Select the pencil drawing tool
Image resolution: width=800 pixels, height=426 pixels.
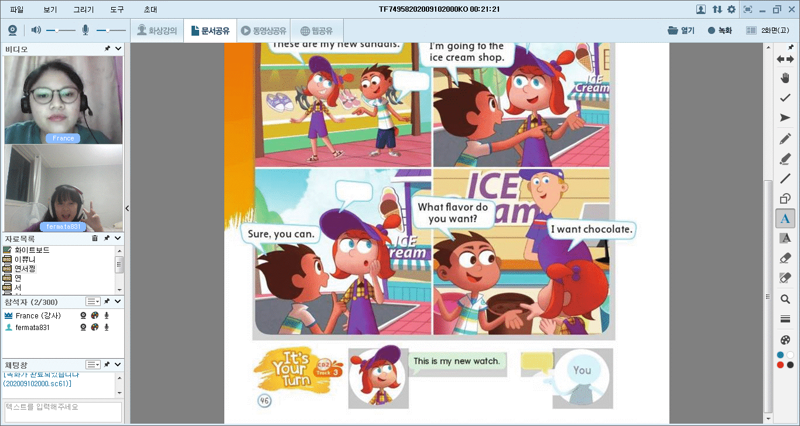click(x=785, y=139)
